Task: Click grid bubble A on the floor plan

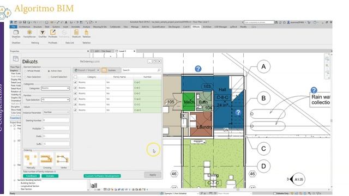Action: (x=263, y=66)
